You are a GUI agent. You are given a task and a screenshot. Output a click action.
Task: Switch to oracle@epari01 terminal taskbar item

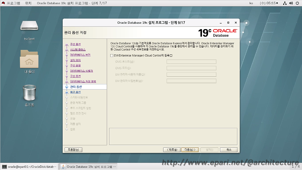tap(29, 167)
